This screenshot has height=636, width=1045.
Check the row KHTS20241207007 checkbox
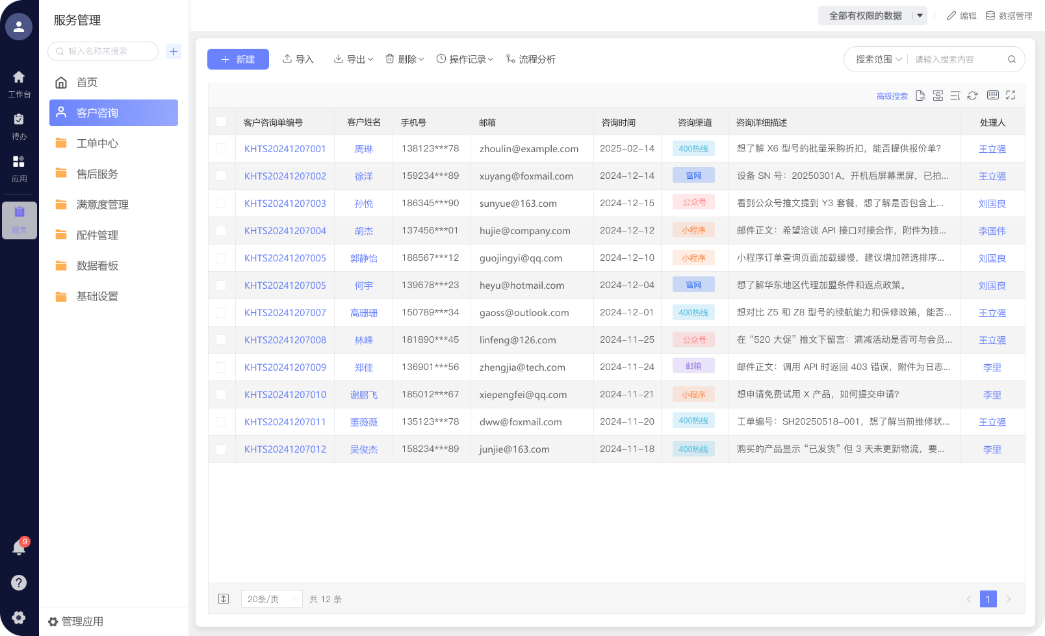point(221,312)
